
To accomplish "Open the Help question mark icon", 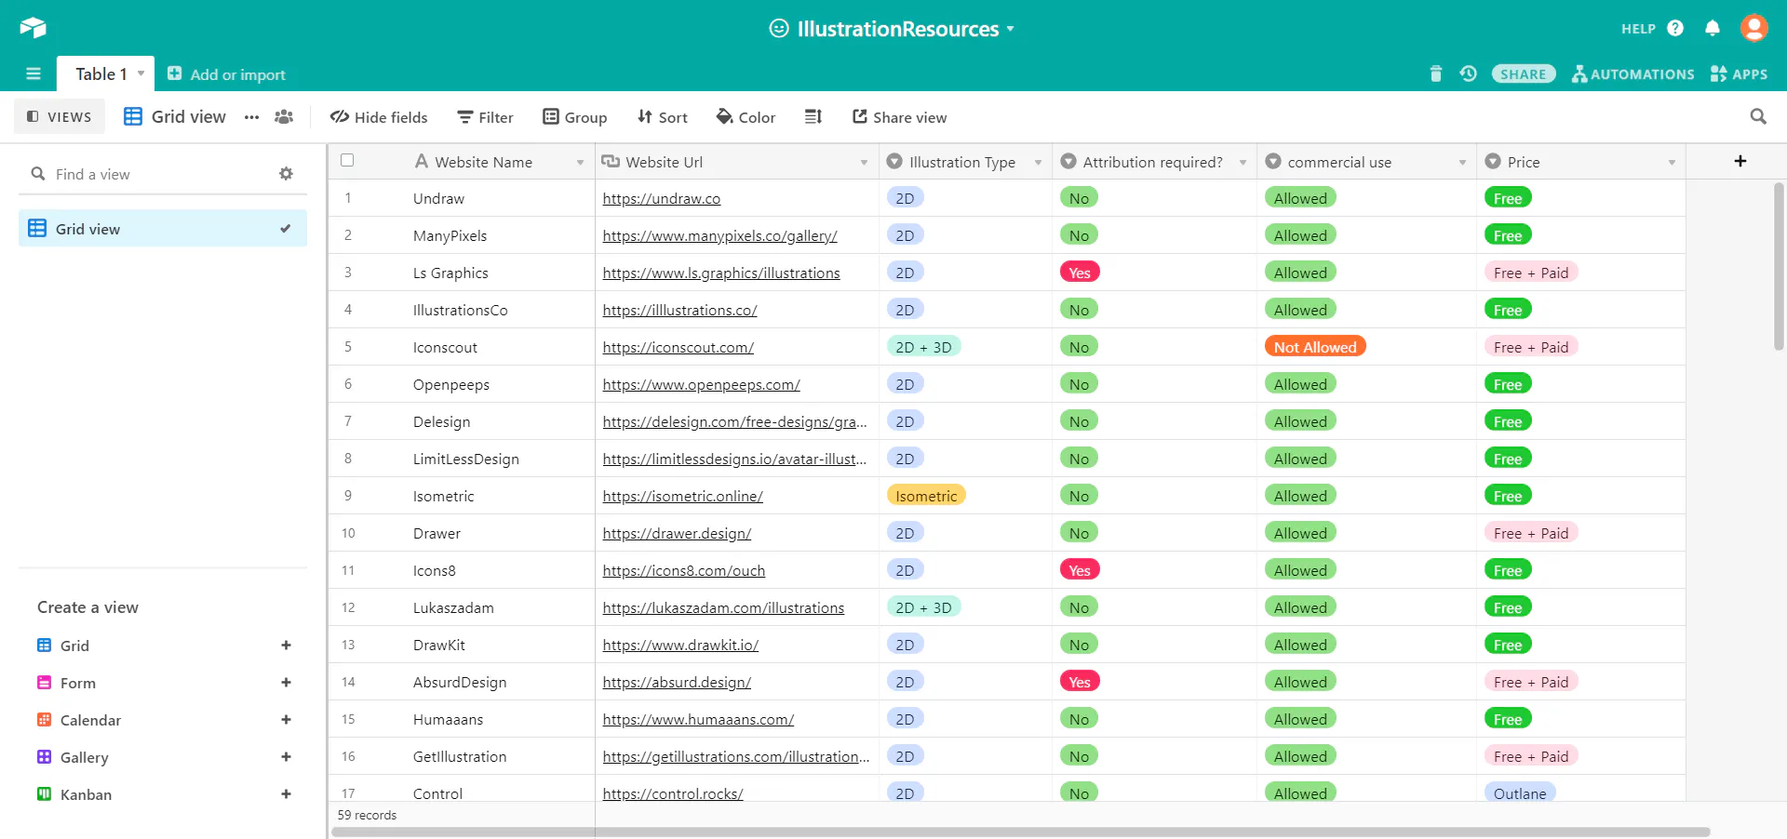I will 1675,28.
